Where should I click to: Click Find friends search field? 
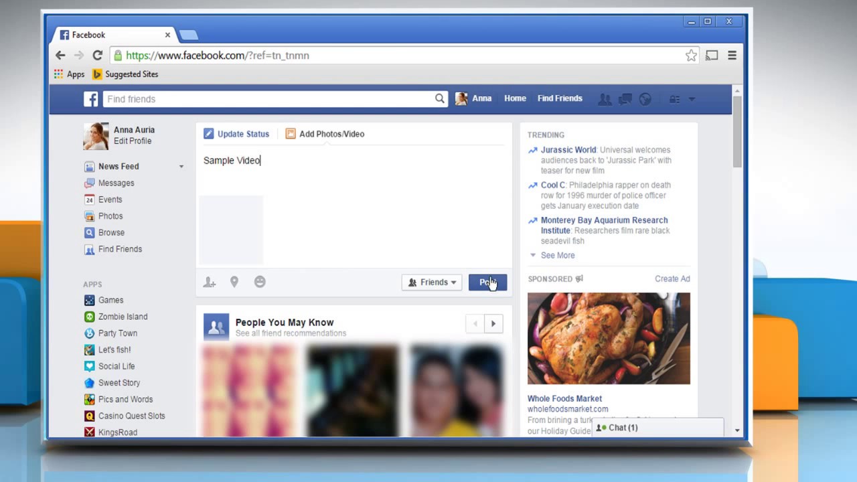click(268, 99)
